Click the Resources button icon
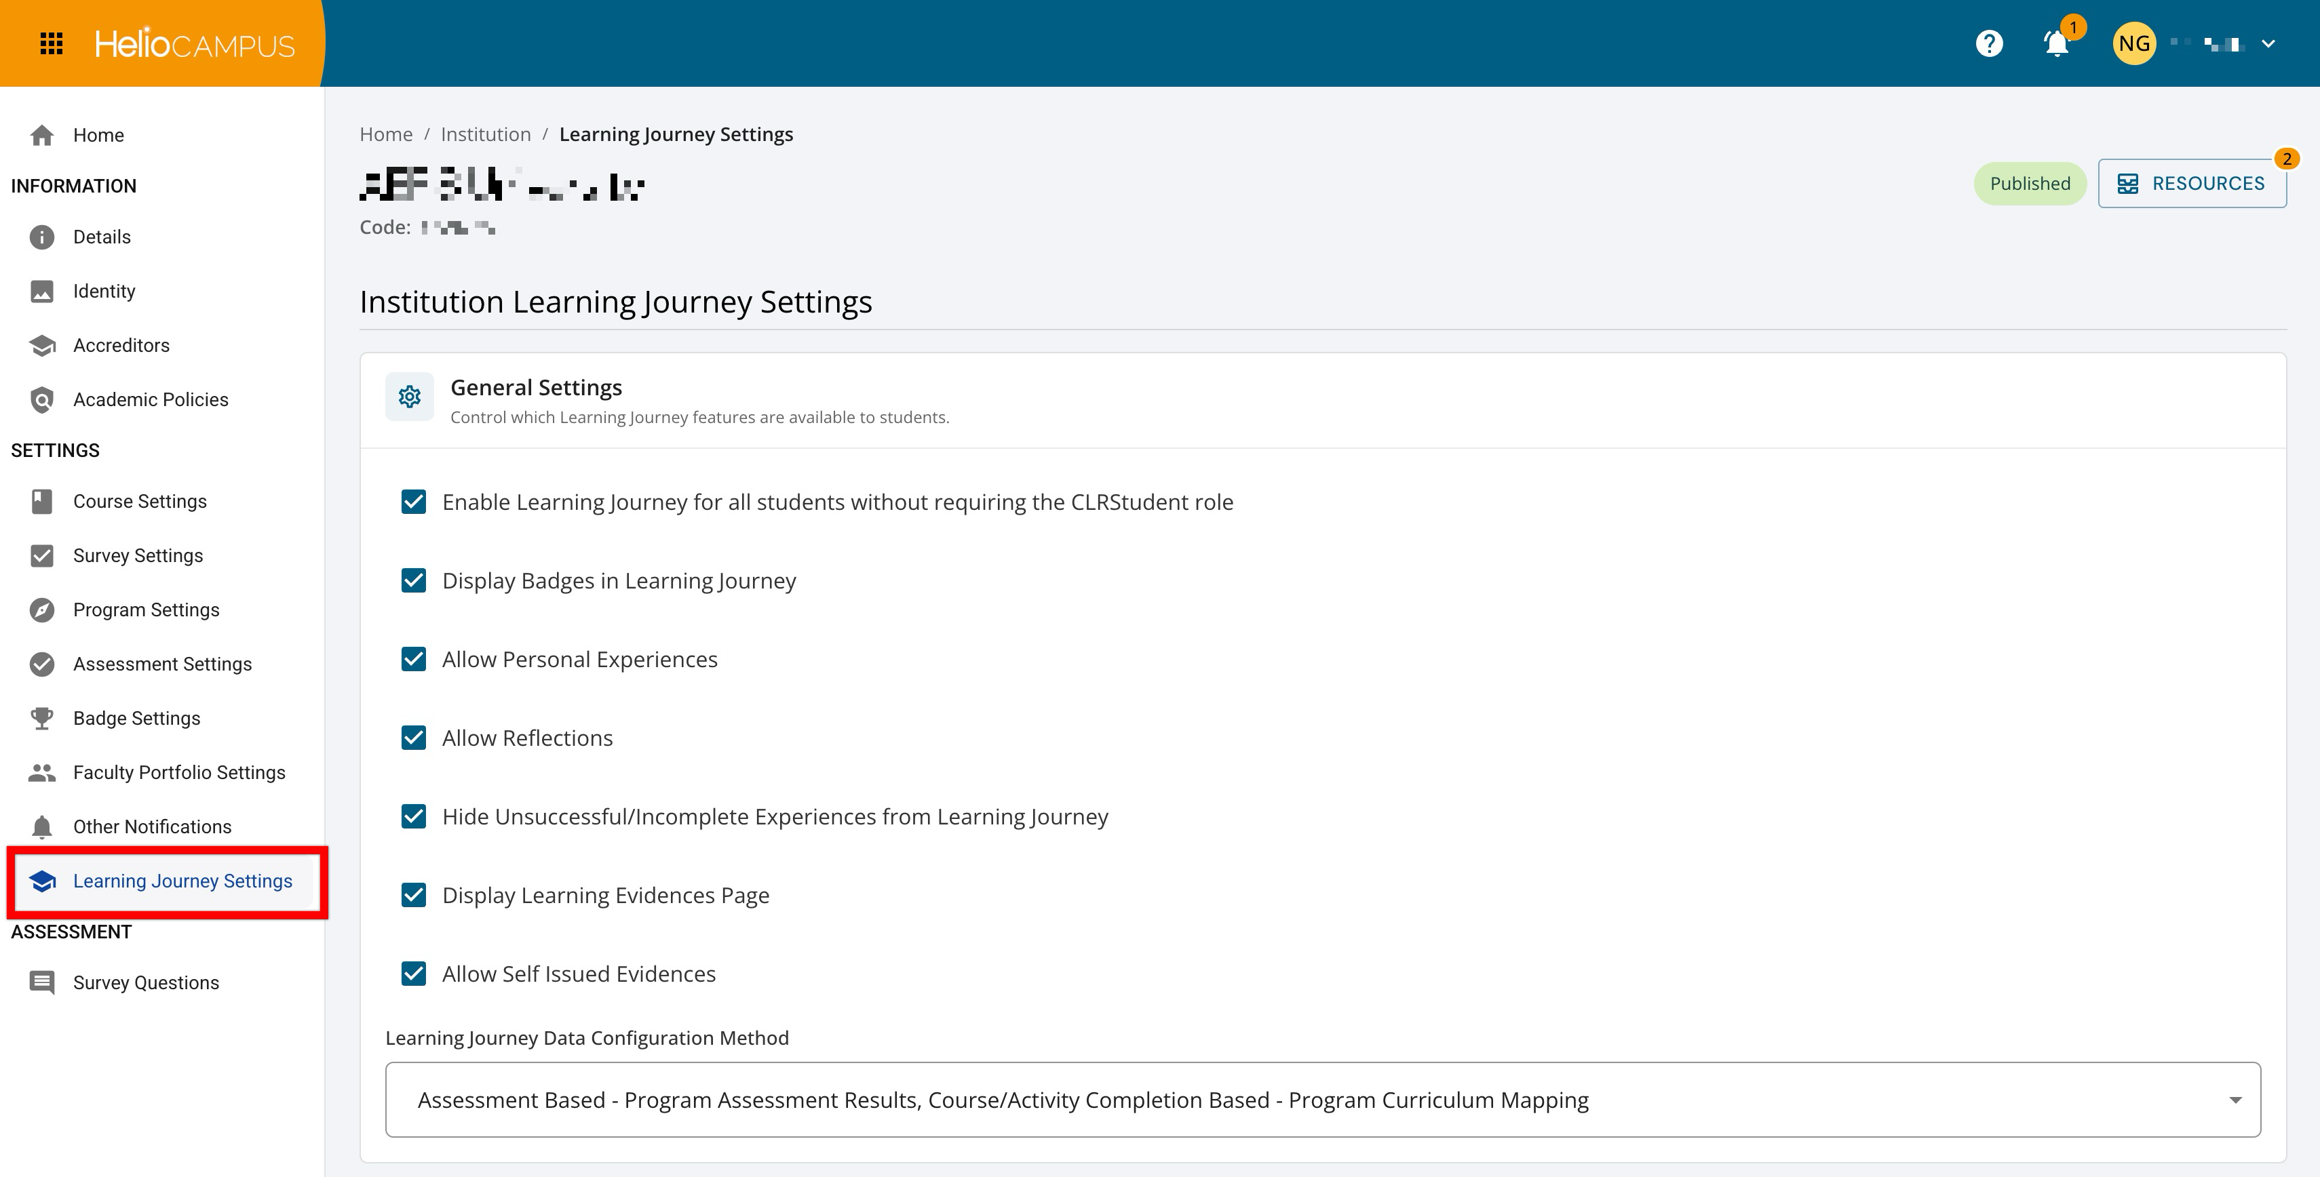The image size is (2320, 1177). coord(2128,184)
